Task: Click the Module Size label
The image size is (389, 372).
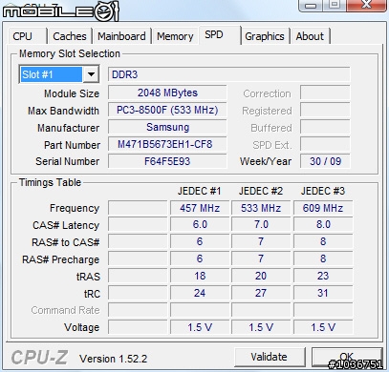Action: click(x=72, y=93)
